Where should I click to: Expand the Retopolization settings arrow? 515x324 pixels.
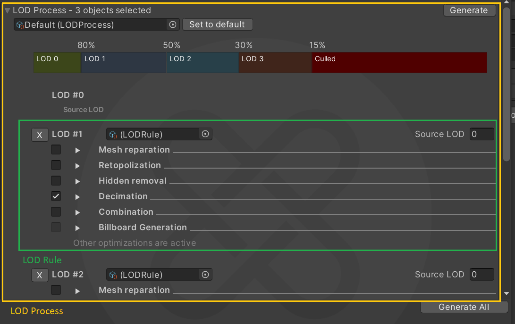point(77,166)
